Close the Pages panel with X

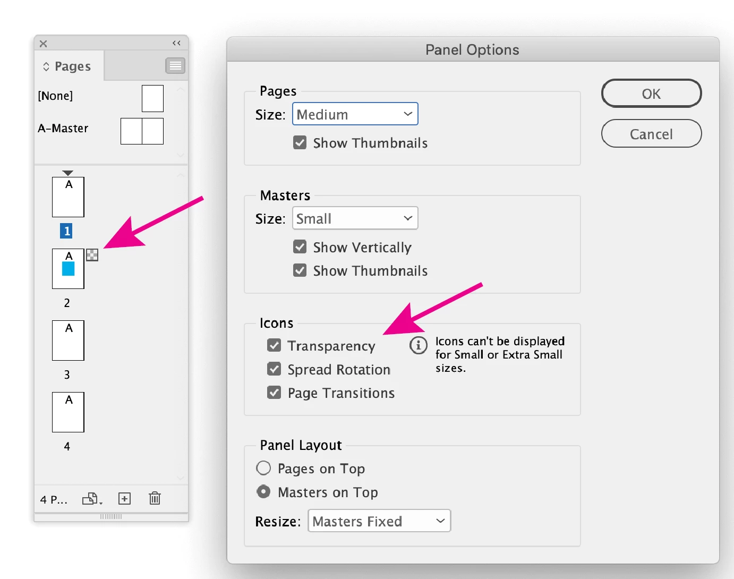pyautogui.click(x=44, y=44)
